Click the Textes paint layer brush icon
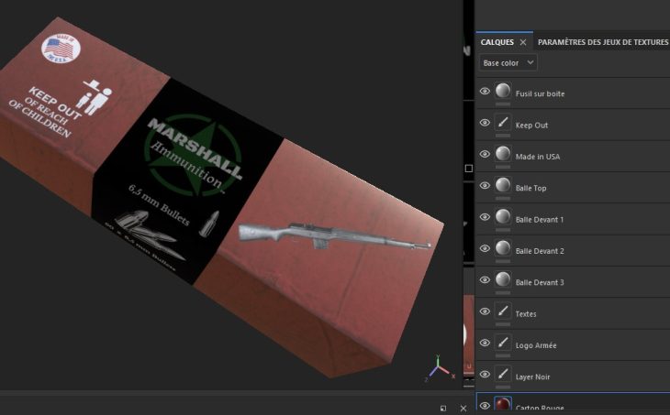 coord(503,311)
